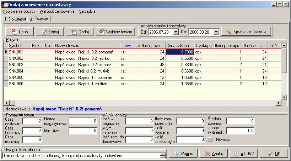Click the Odłóż postpone button
Image resolution: width=291 pixels, height=161 pixels.
[x=244, y=154]
